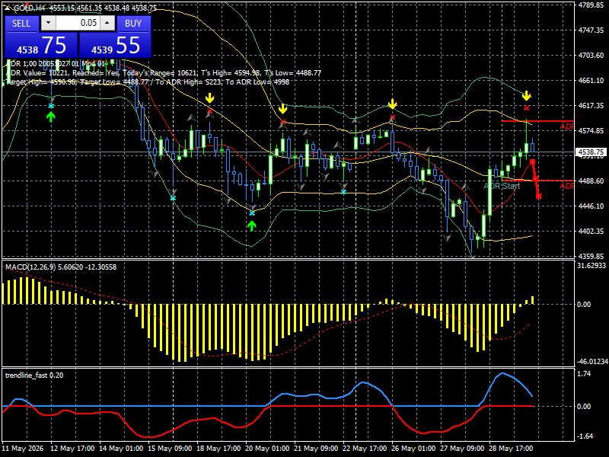This screenshot has width=609, height=457.
Task: Click the 4538.75 current price label
Action: [x=591, y=152]
